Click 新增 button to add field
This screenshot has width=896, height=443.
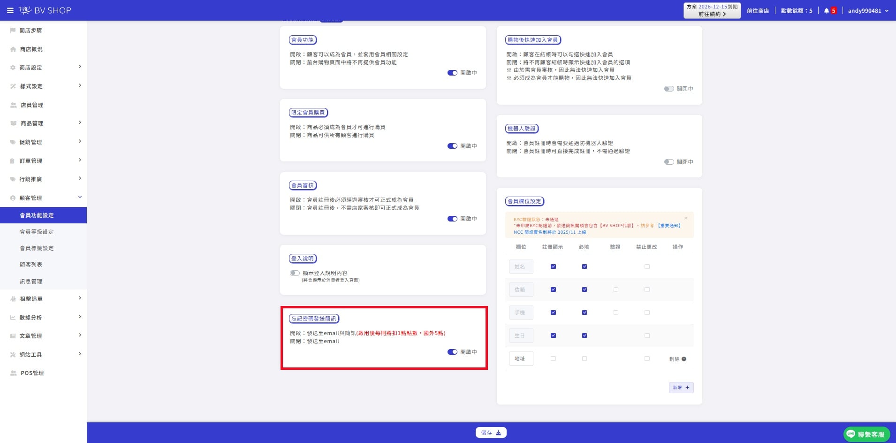click(681, 388)
